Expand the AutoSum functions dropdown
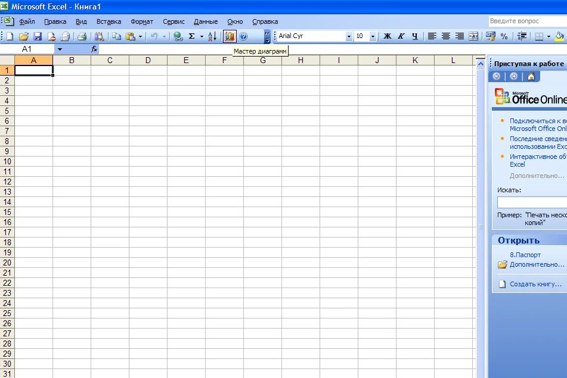The image size is (567, 378). pyautogui.click(x=202, y=36)
